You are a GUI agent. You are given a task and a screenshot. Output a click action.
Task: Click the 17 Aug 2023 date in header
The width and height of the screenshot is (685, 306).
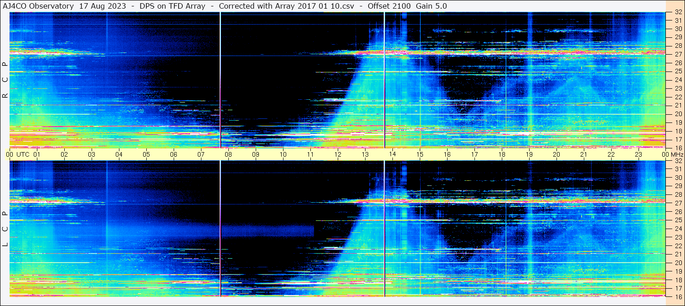click(x=103, y=6)
